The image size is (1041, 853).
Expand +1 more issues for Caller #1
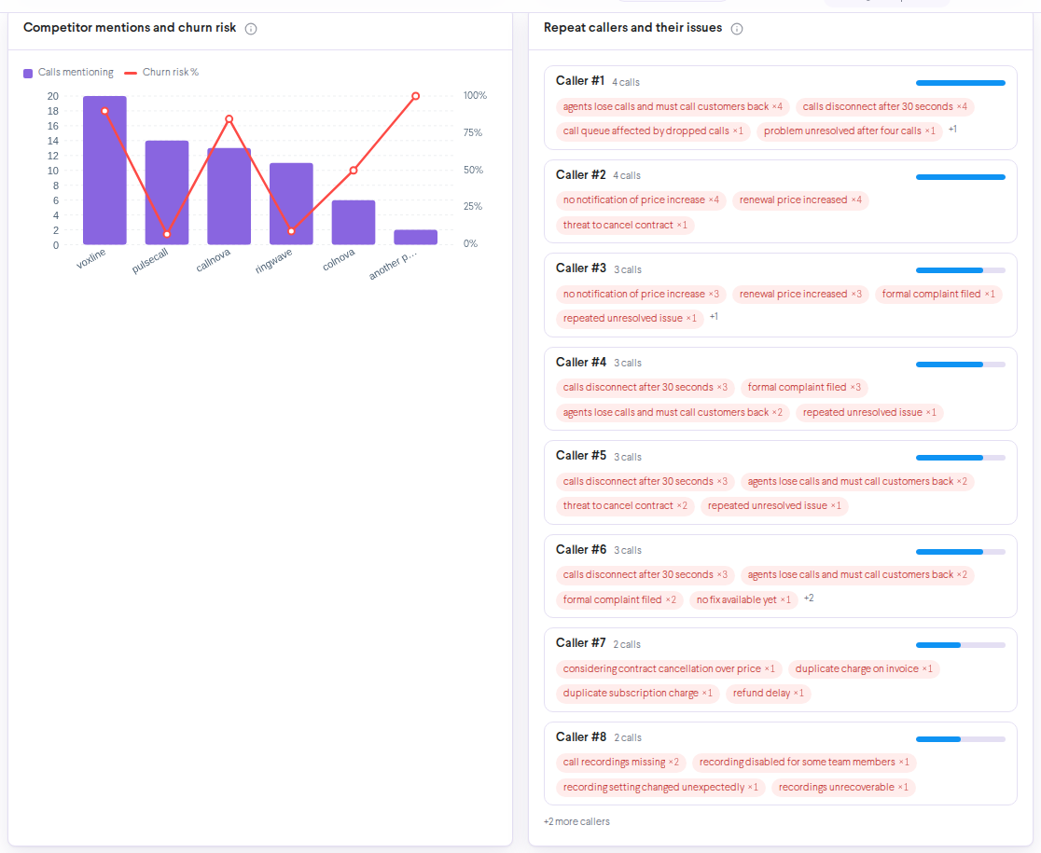click(952, 130)
